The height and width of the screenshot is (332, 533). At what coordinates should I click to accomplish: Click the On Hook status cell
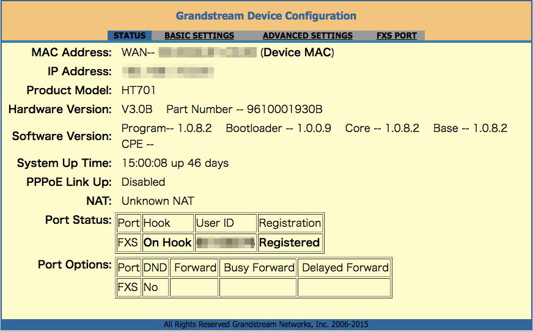point(168,243)
